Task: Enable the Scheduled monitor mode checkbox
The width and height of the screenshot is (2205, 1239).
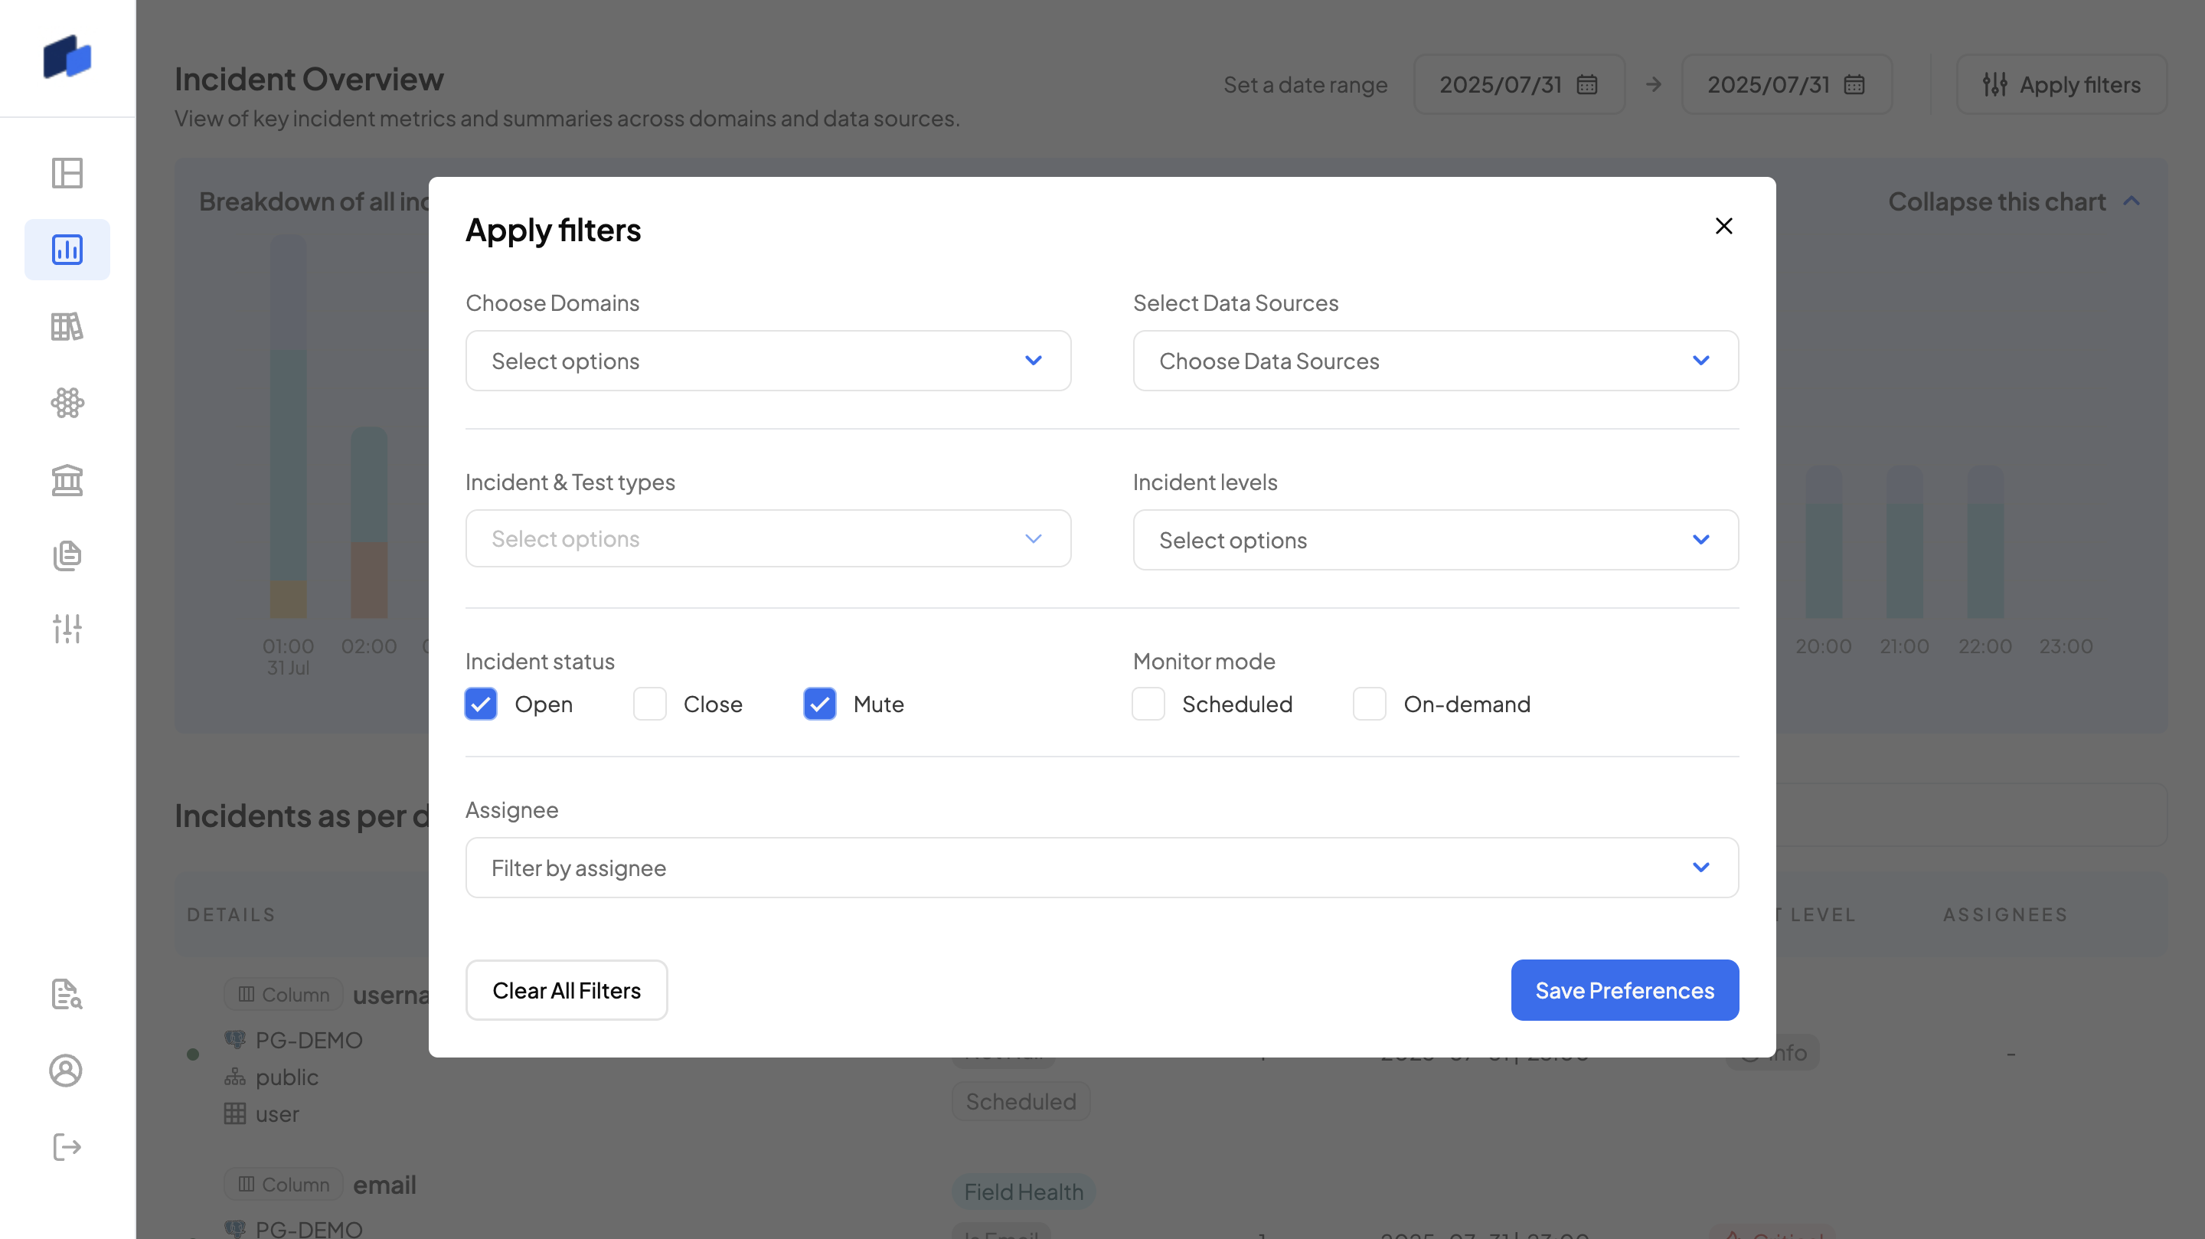Action: click(x=1148, y=704)
